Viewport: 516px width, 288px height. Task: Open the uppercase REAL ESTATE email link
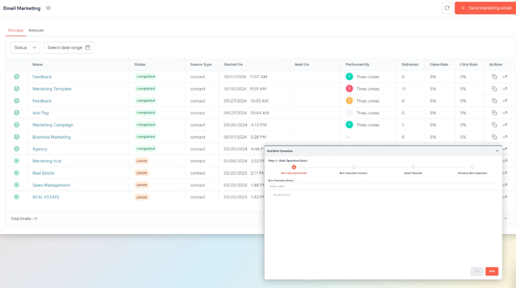pos(46,197)
